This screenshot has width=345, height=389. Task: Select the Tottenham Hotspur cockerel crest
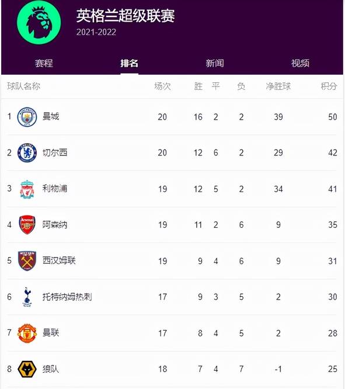pos(27,297)
